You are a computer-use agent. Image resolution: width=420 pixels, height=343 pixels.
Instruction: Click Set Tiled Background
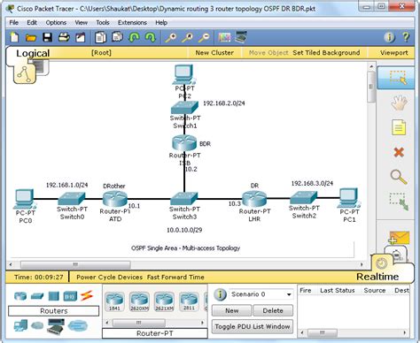click(326, 53)
